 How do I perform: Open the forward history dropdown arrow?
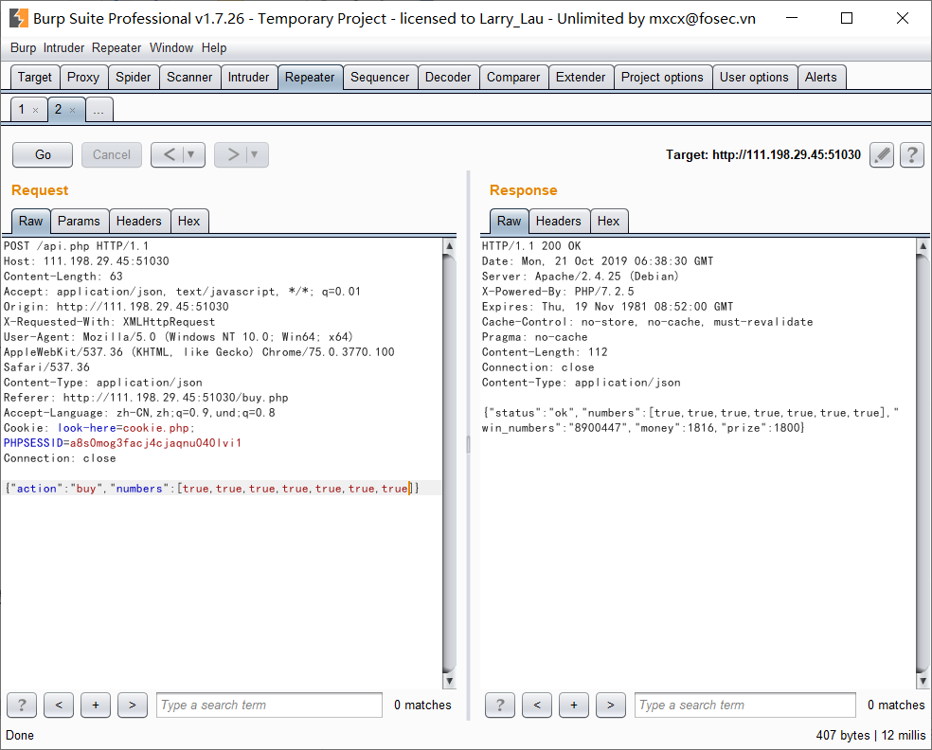pyautogui.click(x=255, y=155)
